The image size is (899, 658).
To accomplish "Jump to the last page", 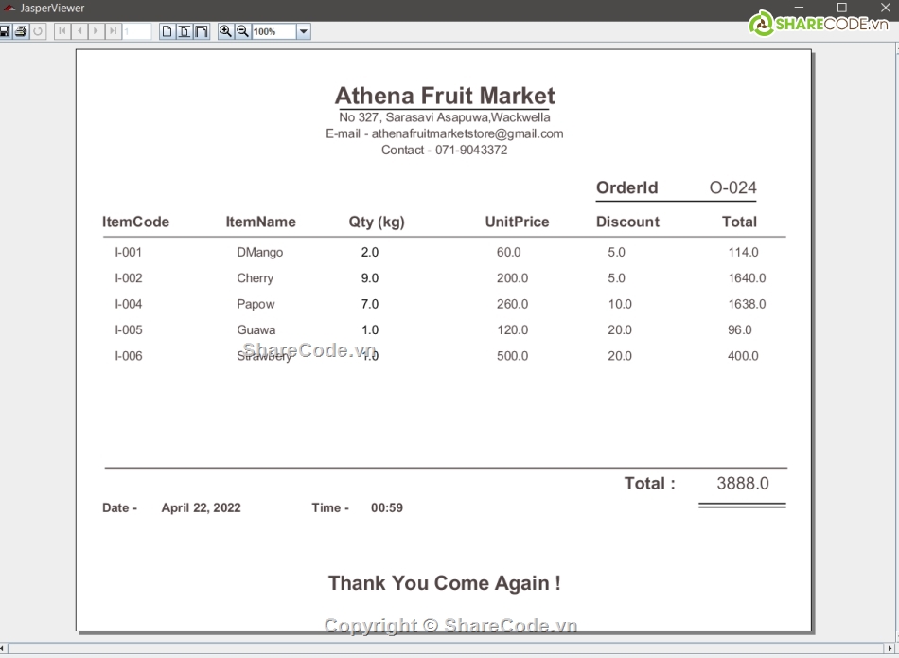I will tap(114, 31).
